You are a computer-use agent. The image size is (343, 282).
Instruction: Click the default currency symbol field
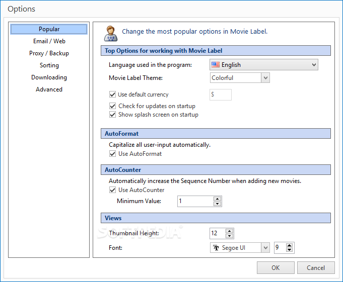221,95
